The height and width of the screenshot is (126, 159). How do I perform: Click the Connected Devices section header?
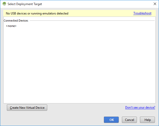tap(16, 21)
